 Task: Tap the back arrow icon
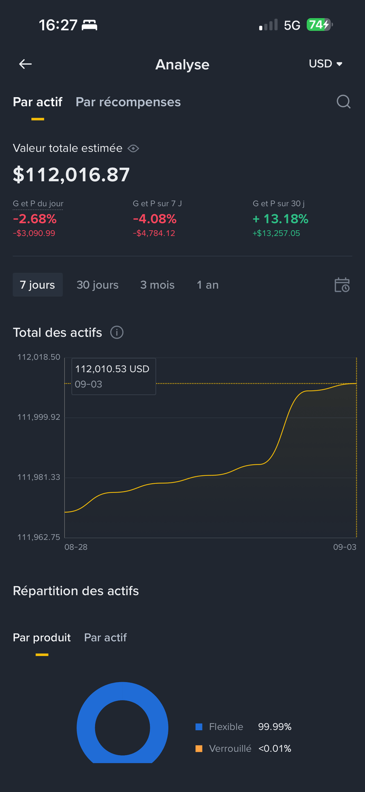pos(25,64)
